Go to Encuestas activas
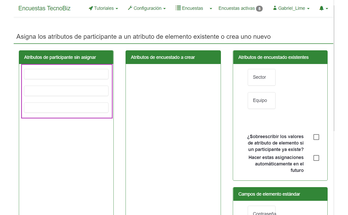This screenshot has width=348, height=215. point(237,8)
